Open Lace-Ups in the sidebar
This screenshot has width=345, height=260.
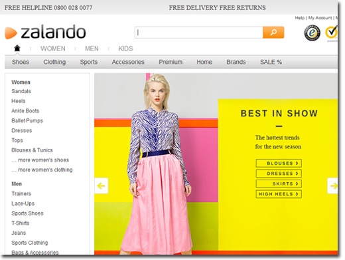coord(23,203)
